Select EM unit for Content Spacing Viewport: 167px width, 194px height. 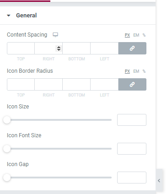136,35
